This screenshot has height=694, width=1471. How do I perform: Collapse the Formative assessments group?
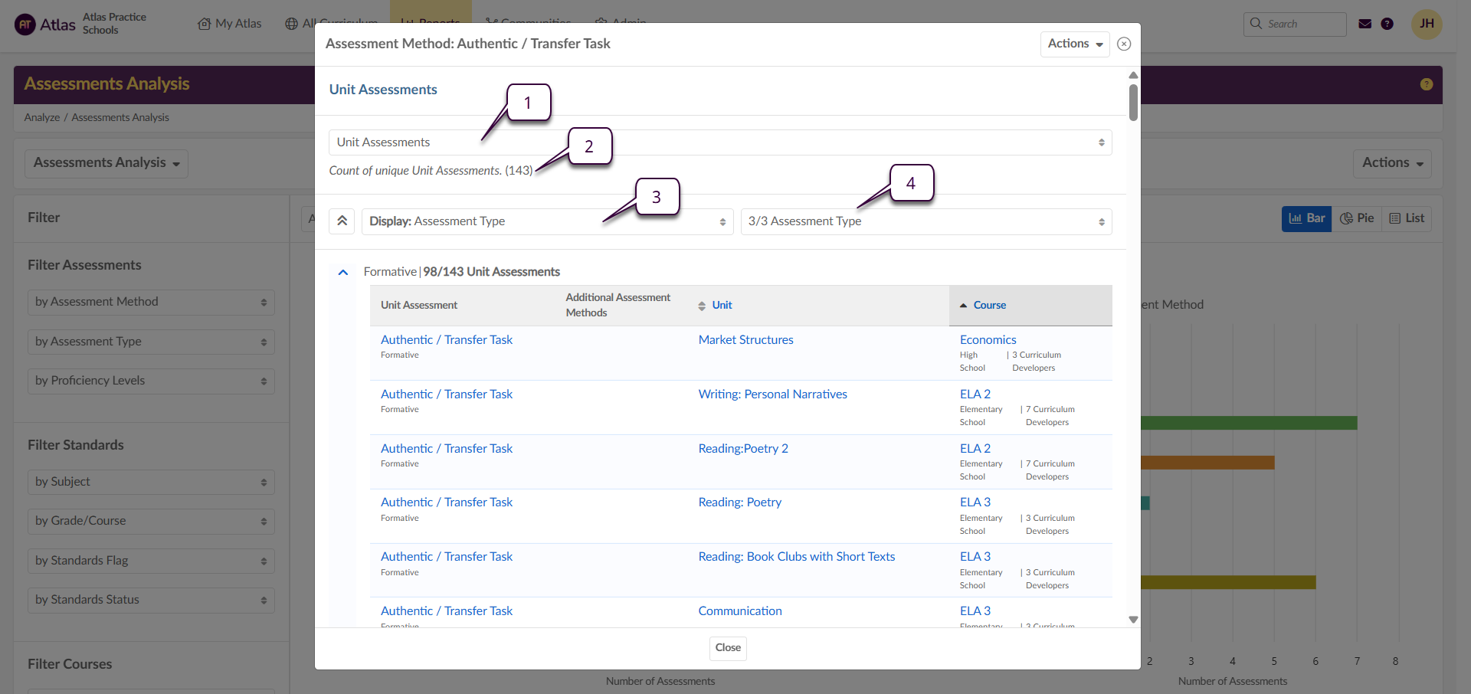[343, 272]
